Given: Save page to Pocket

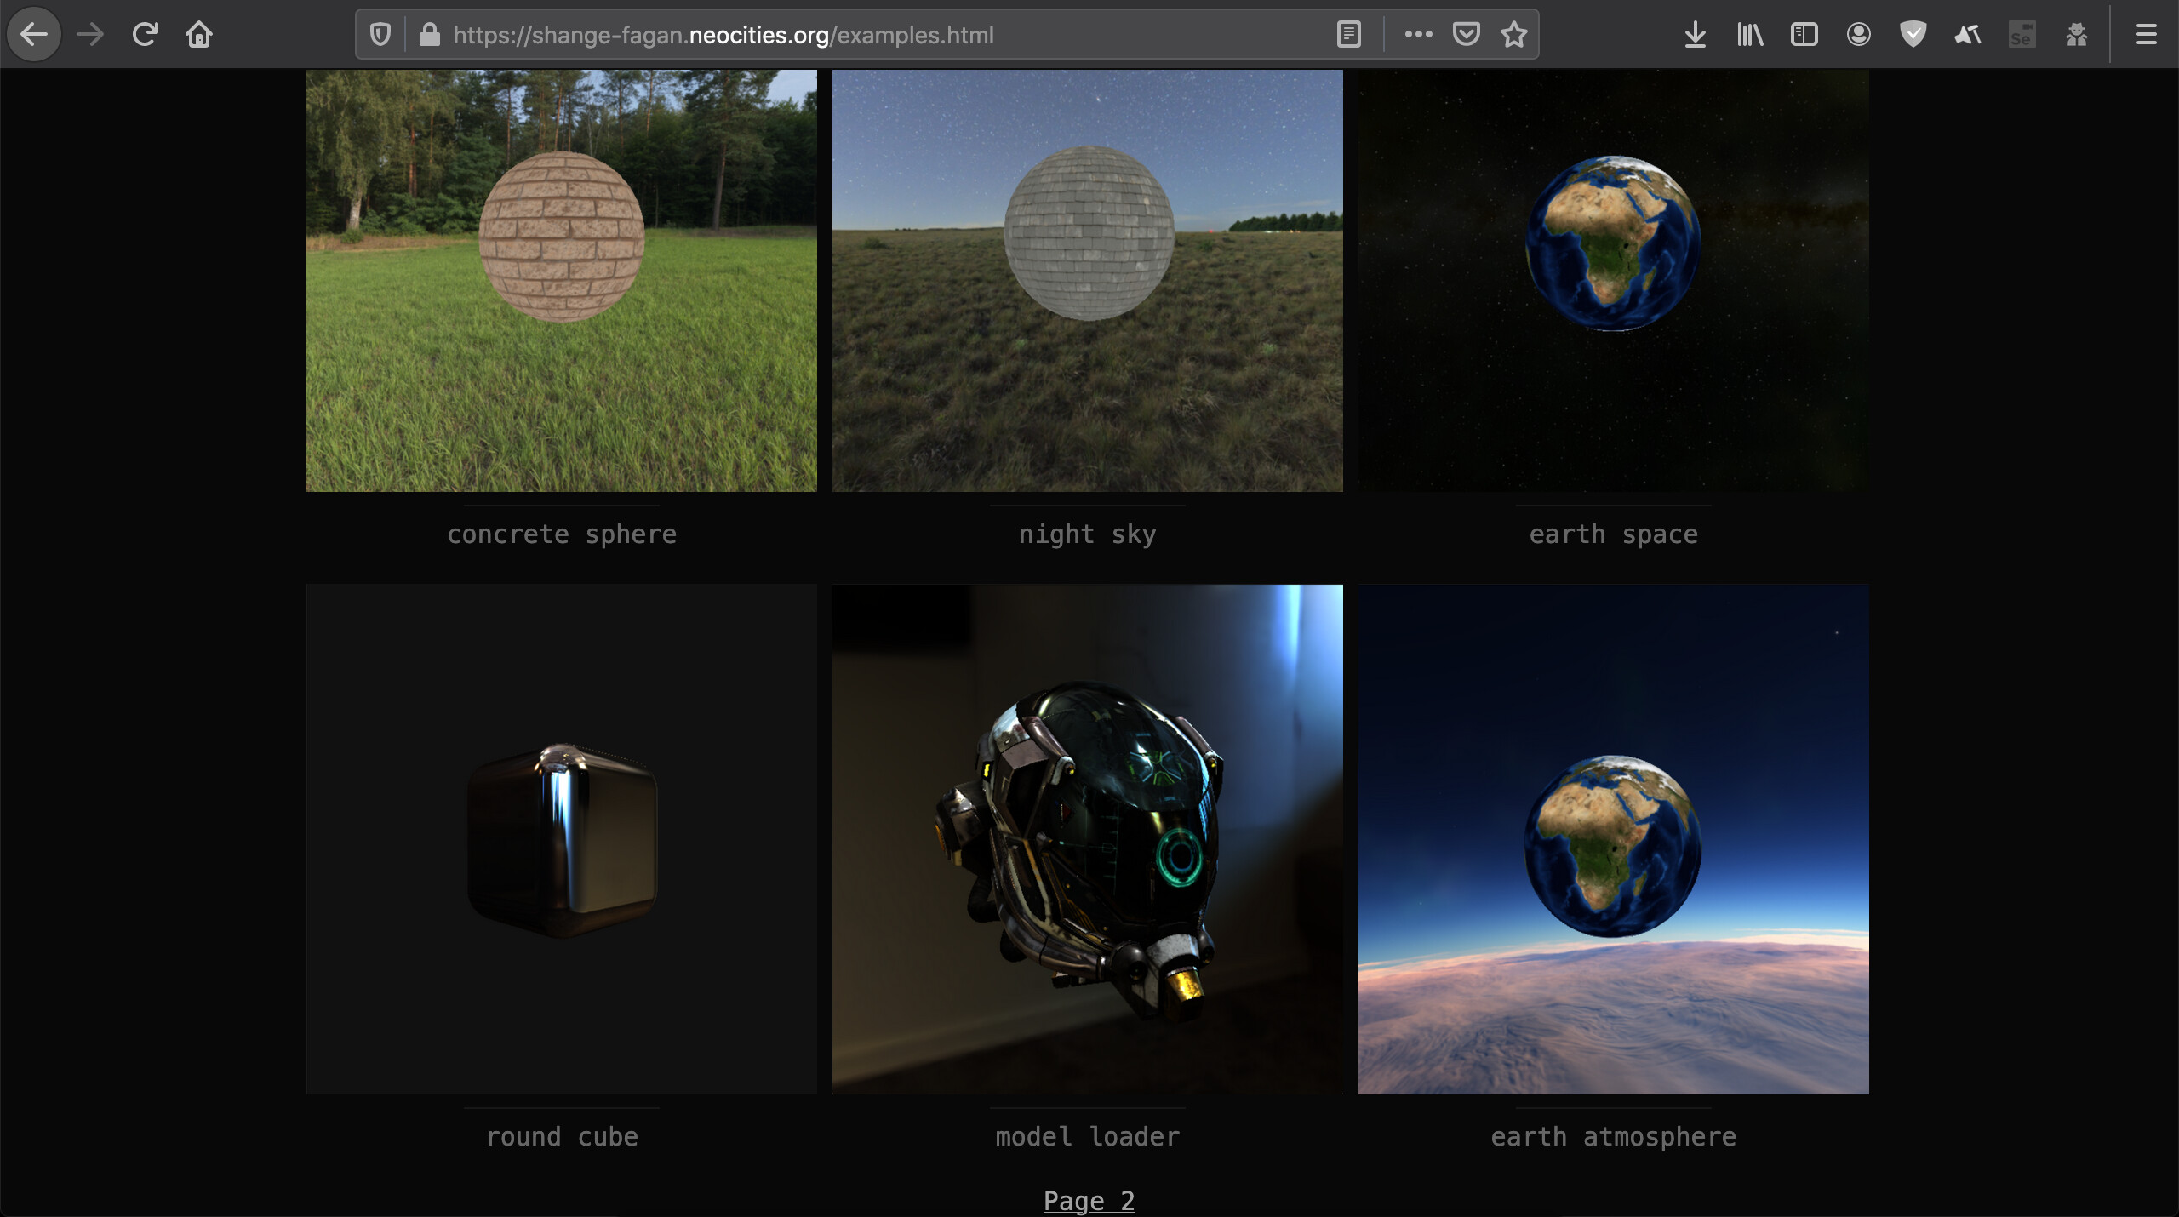Looking at the screenshot, I should pos(1466,35).
